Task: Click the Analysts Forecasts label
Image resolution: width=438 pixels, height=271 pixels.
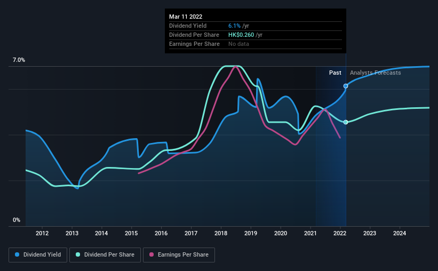Action: point(375,73)
